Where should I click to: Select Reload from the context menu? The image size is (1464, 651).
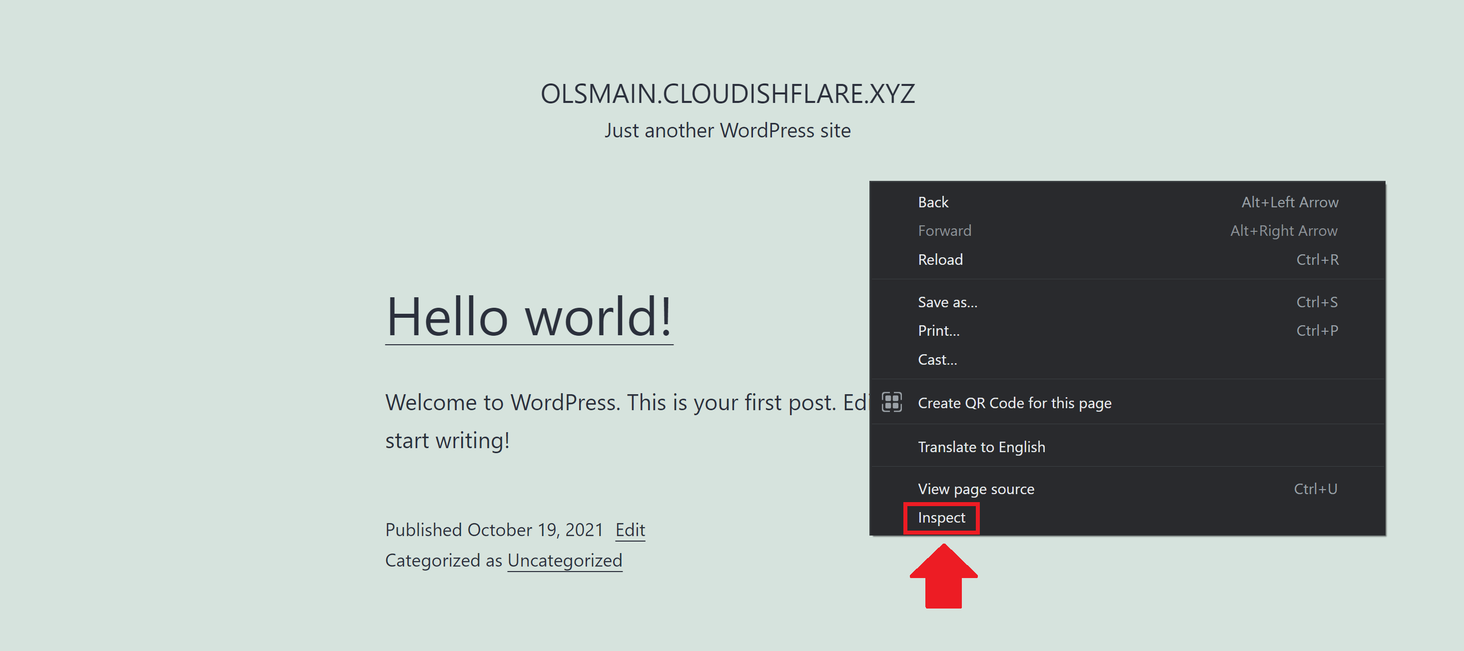pos(940,260)
